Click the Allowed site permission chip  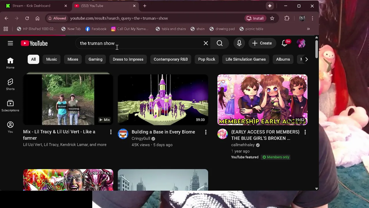(x=57, y=18)
